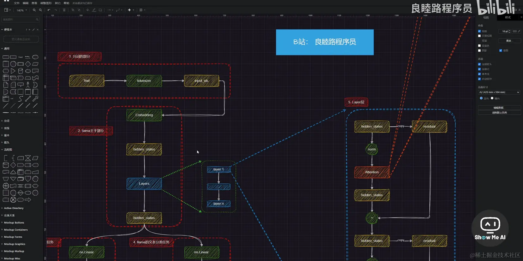Expand the 杂项 misc shapes section

[6, 121]
